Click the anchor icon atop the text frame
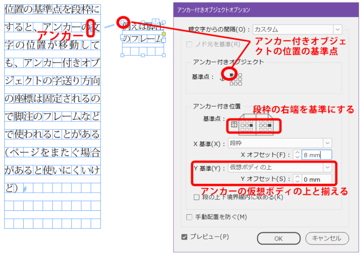 coord(156,21)
